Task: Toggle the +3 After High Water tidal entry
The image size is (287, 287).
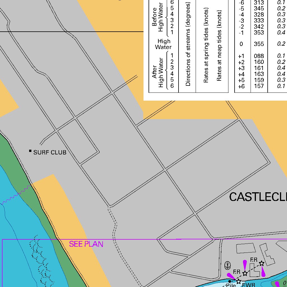Action: [241, 68]
